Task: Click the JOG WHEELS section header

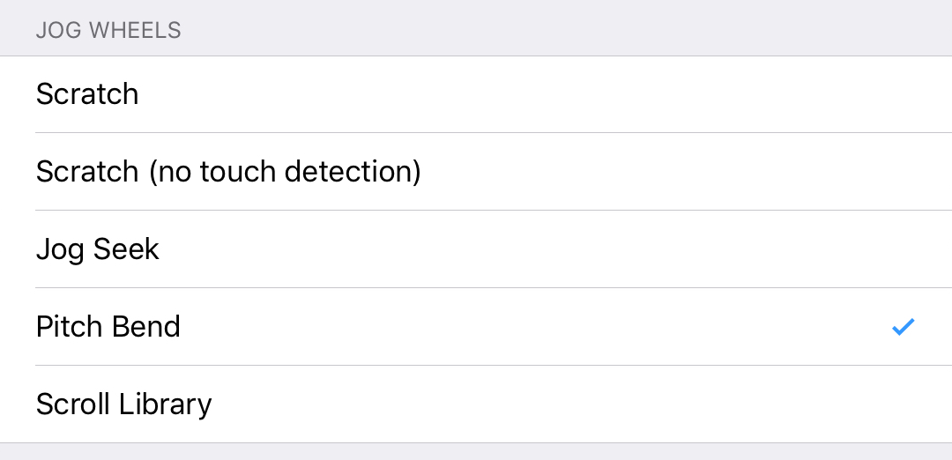Action: [108, 30]
